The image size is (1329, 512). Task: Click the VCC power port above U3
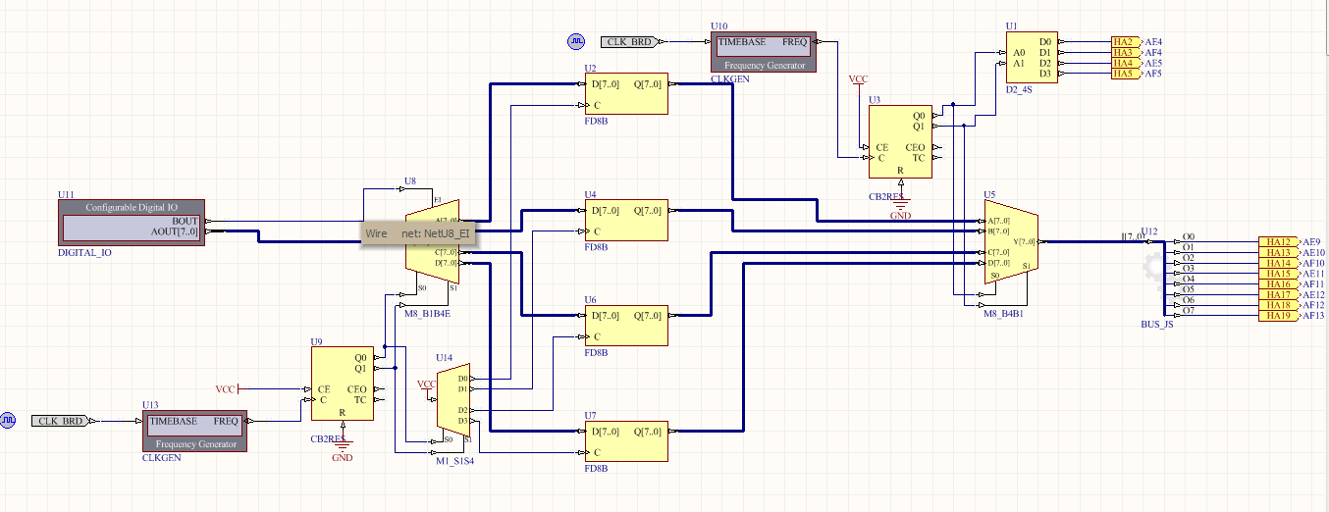pos(857,79)
